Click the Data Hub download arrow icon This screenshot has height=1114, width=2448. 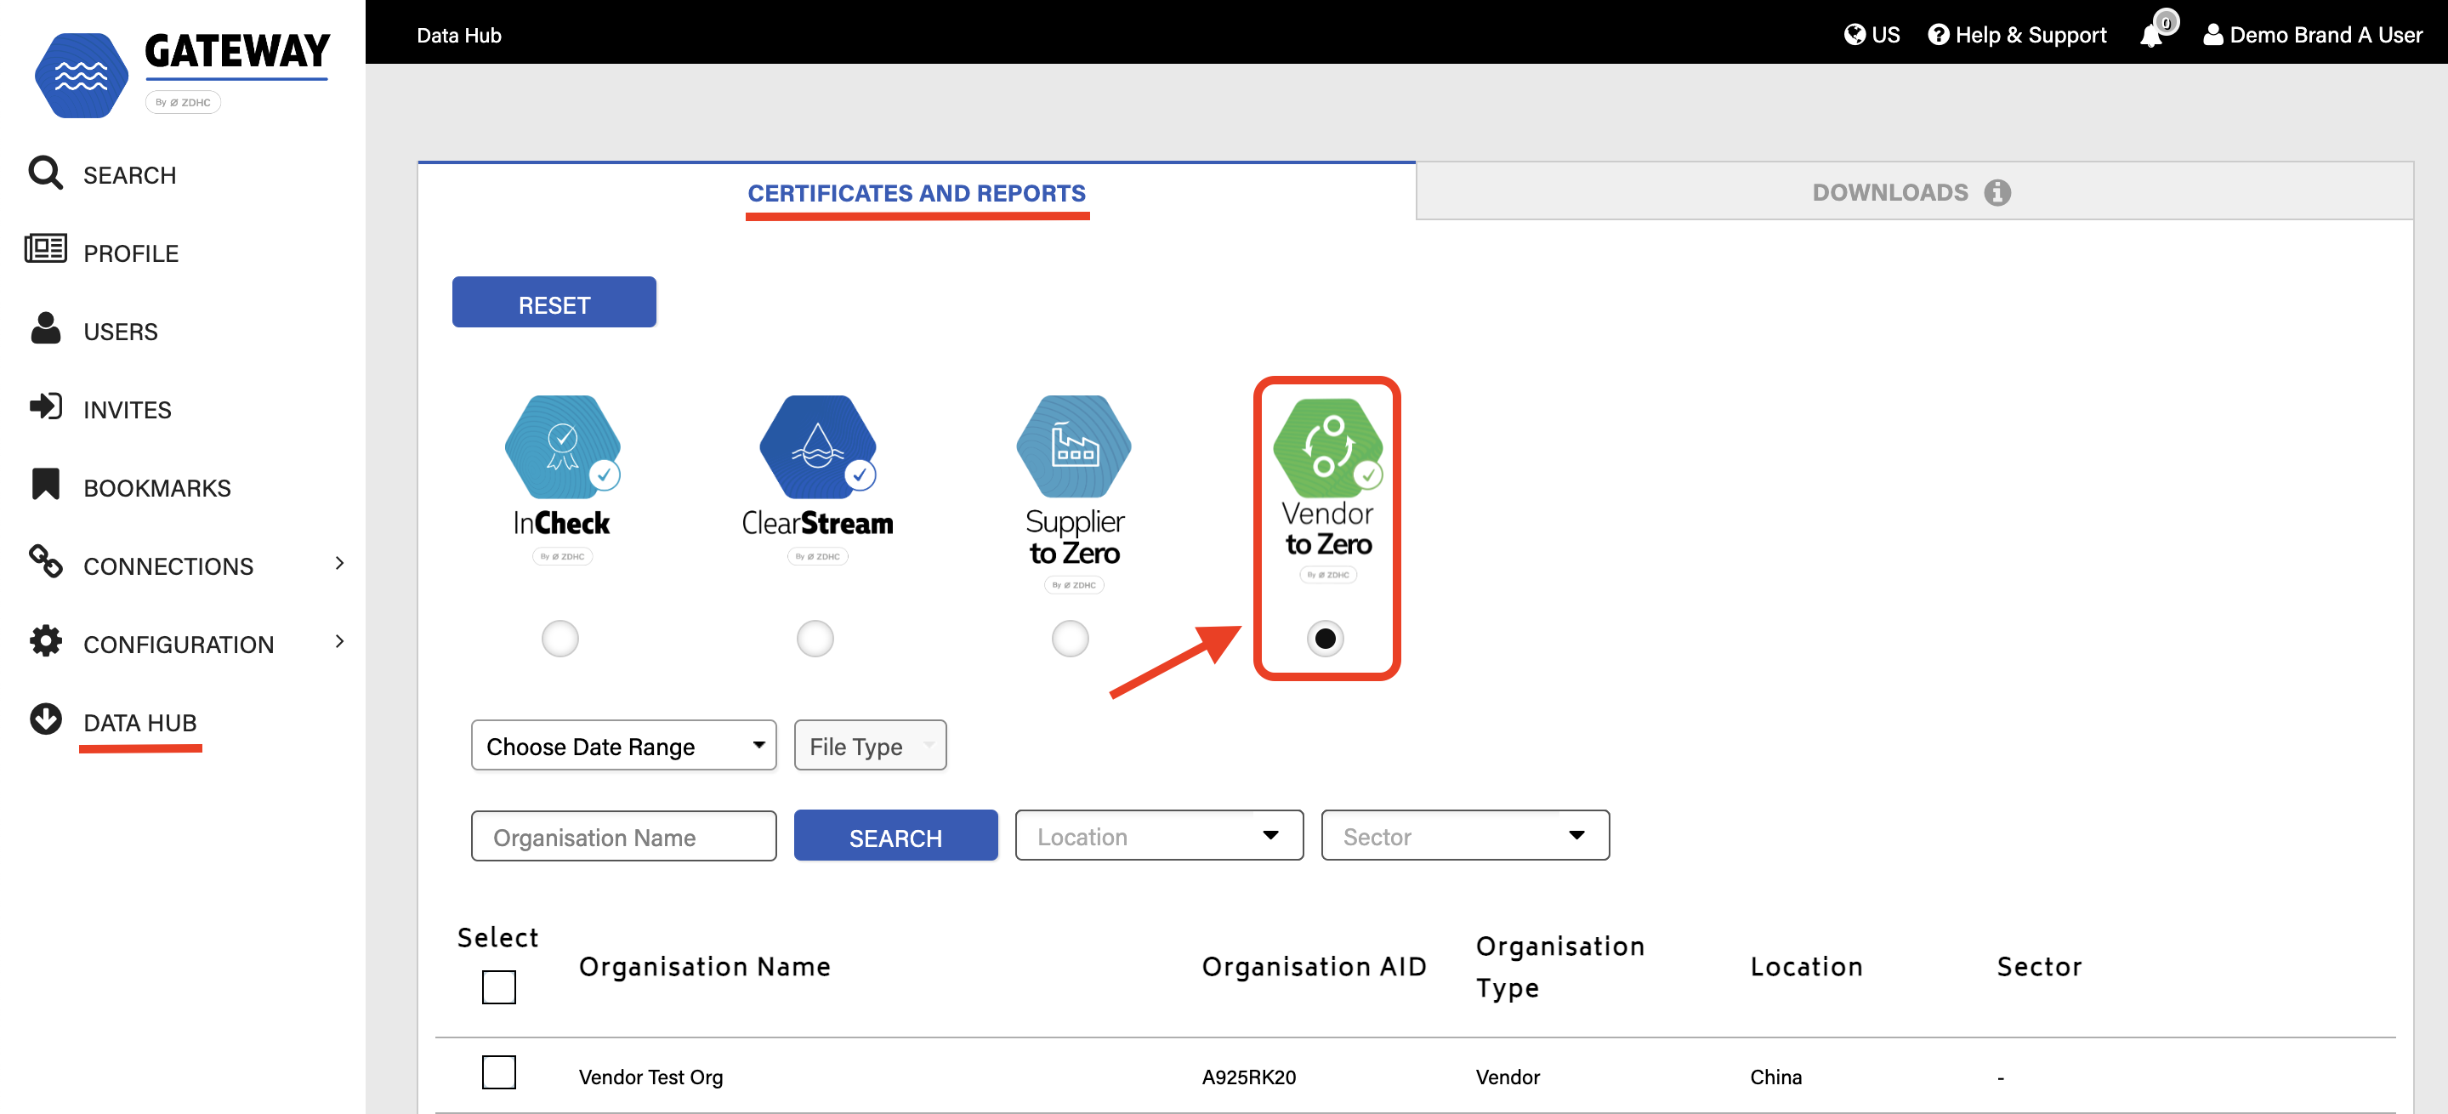[45, 719]
